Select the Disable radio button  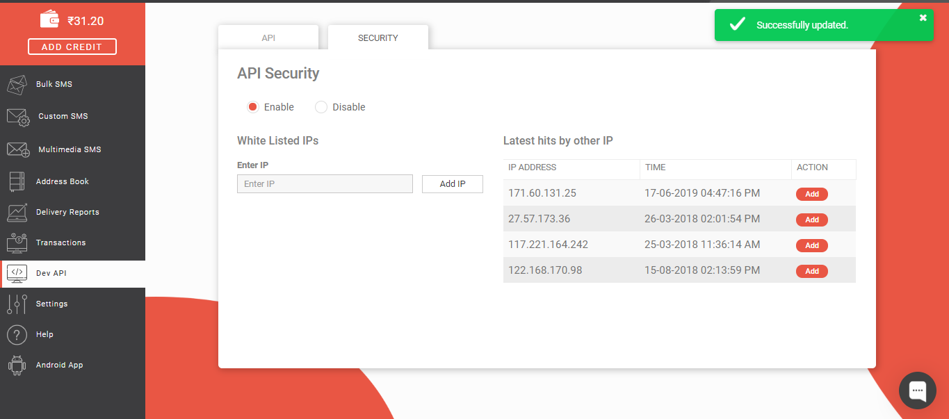pyautogui.click(x=321, y=107)
